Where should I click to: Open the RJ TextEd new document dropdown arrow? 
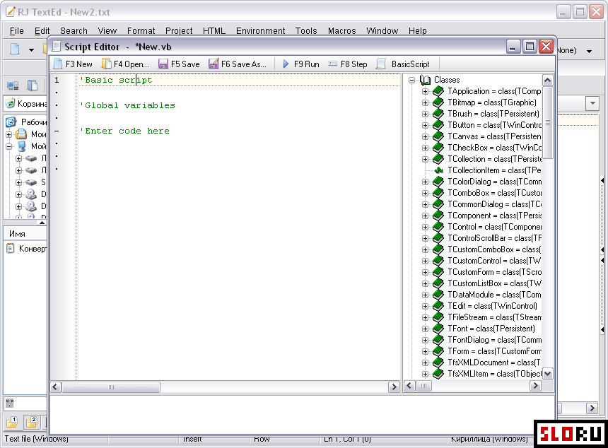[31, 50]
